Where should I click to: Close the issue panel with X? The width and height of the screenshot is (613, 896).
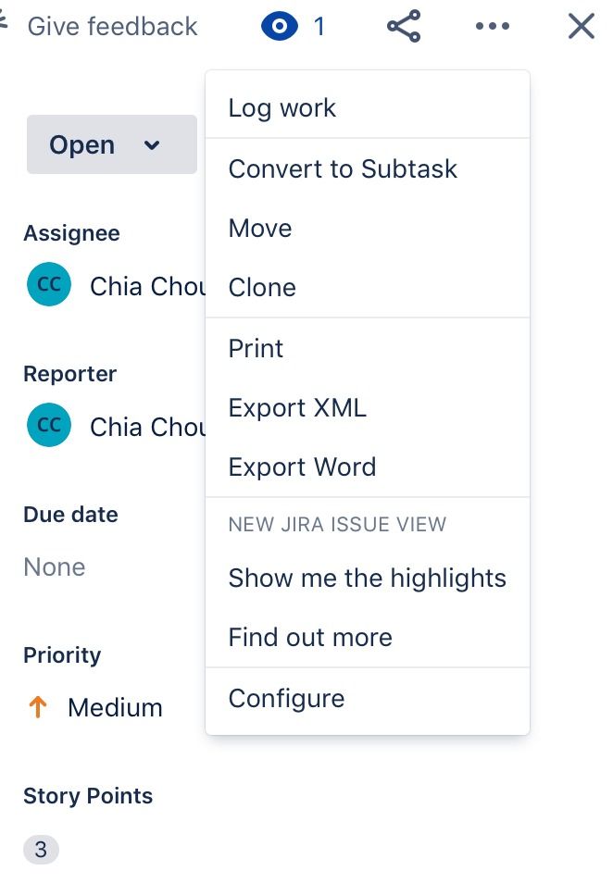581,27
